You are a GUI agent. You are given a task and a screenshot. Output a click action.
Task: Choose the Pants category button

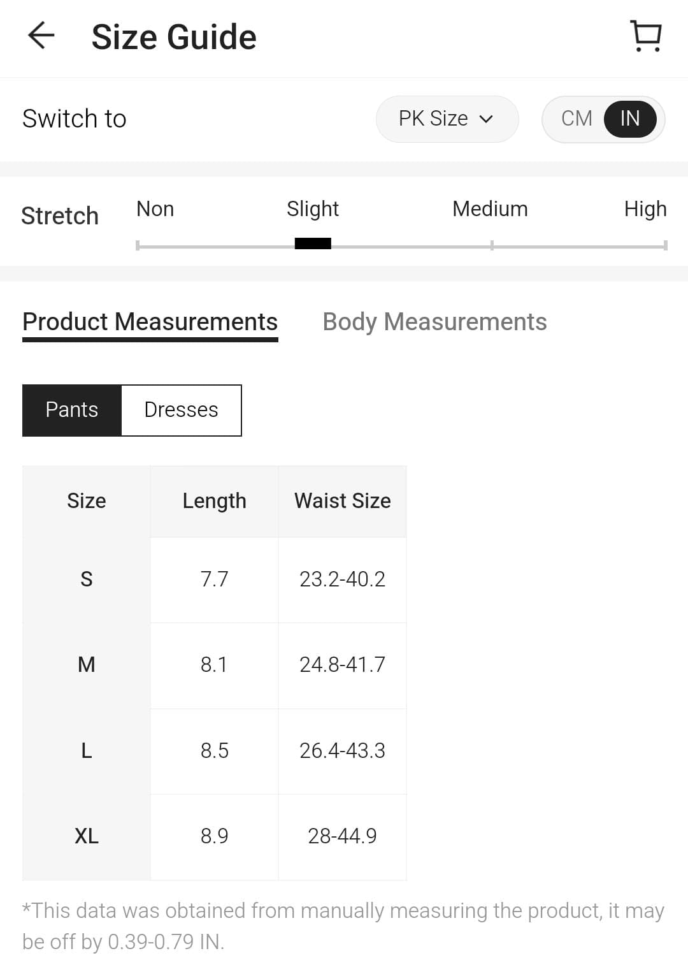tap(72, 410)
